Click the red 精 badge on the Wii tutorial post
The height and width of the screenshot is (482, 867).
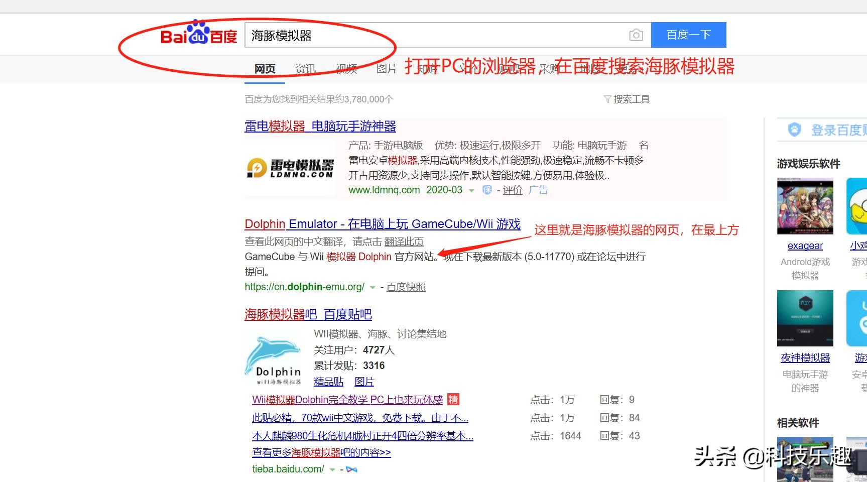(x=452, y=400)
